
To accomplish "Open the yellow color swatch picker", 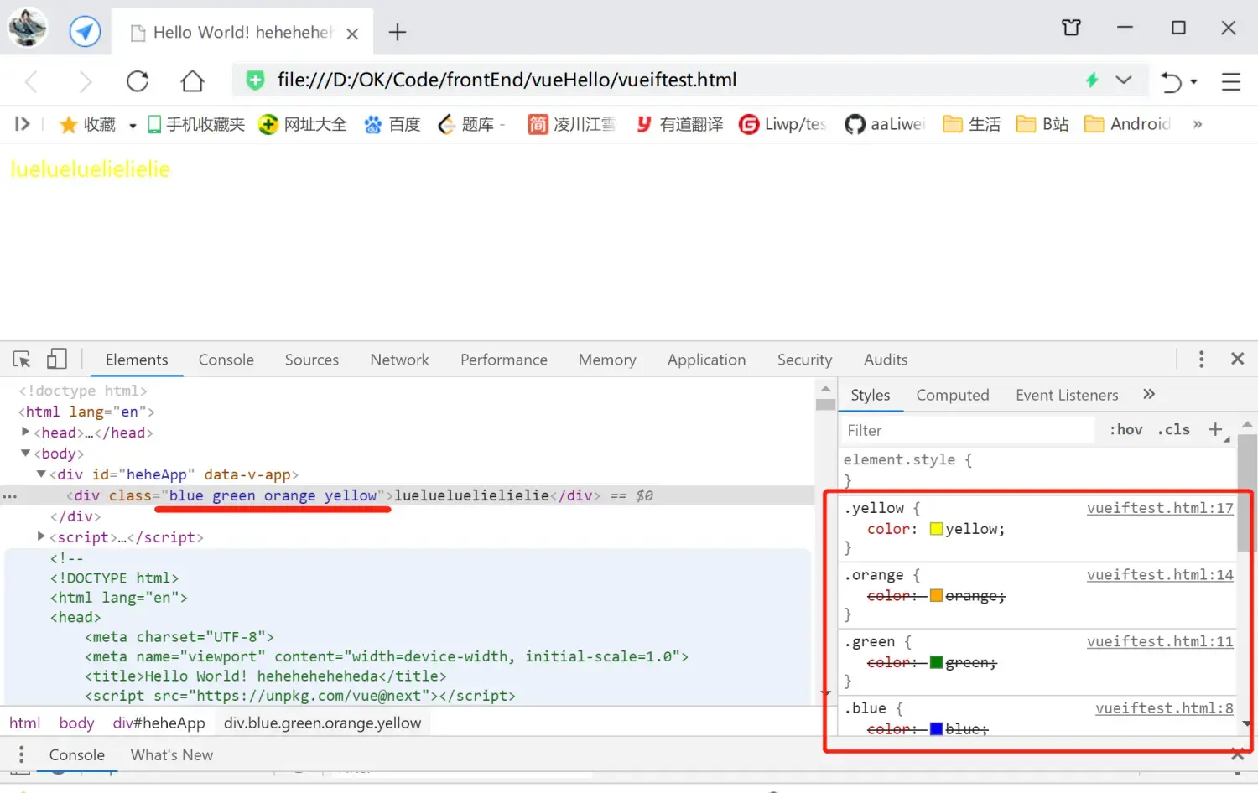I will [936, 529].
